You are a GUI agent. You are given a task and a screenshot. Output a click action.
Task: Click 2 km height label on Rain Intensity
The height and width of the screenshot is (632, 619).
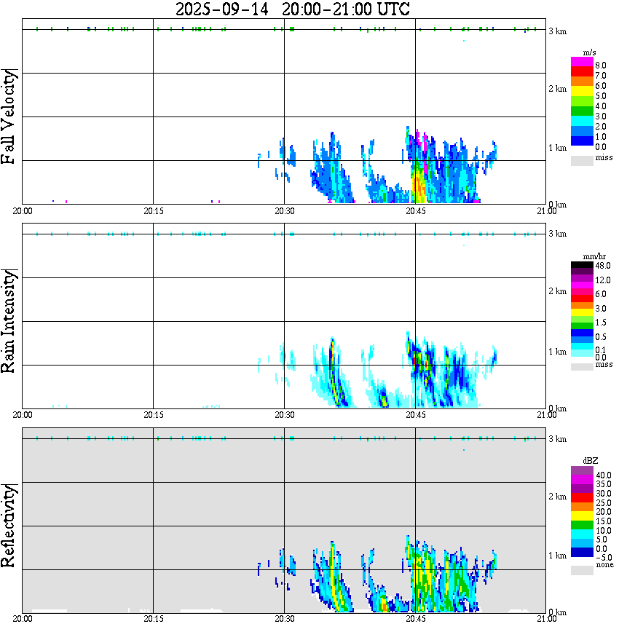click(557, 291)
